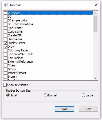Select the External Reference list item
Image resolution: width=102 pixels, height=120 pixels.
click(x=20, y=62)
